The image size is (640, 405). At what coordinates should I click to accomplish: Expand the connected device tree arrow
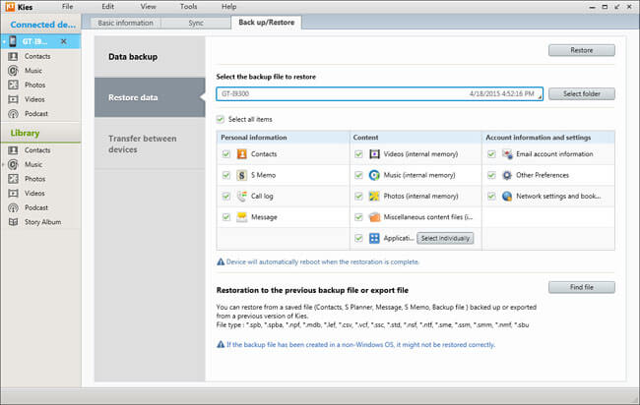point(4,41)
